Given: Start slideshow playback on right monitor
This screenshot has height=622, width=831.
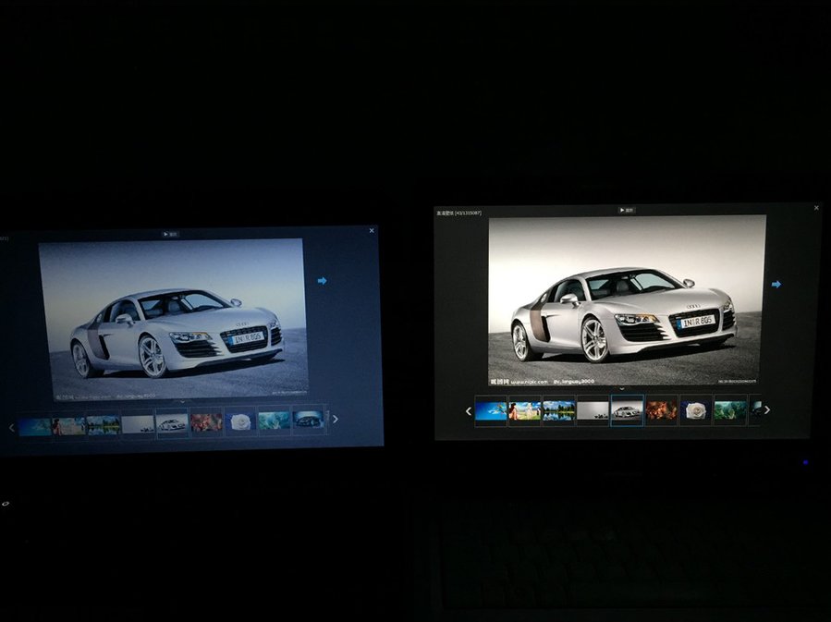Looking at the screenshot, I should [x=628, y=211].
